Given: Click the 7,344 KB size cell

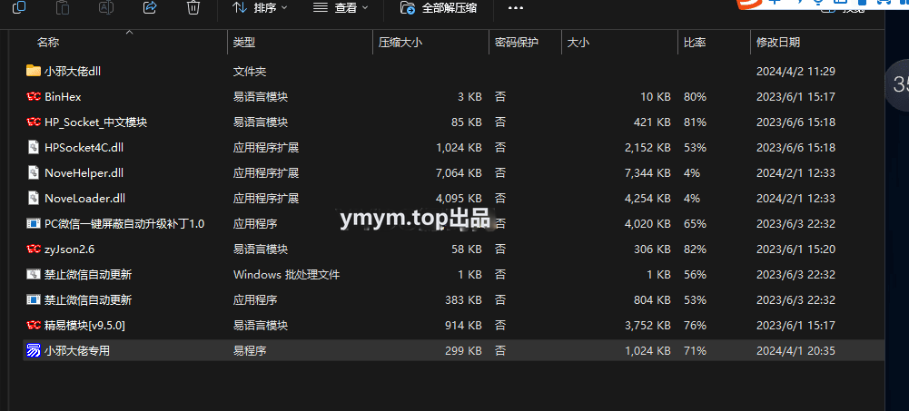Looking at the screenshot, I should 647,173.
